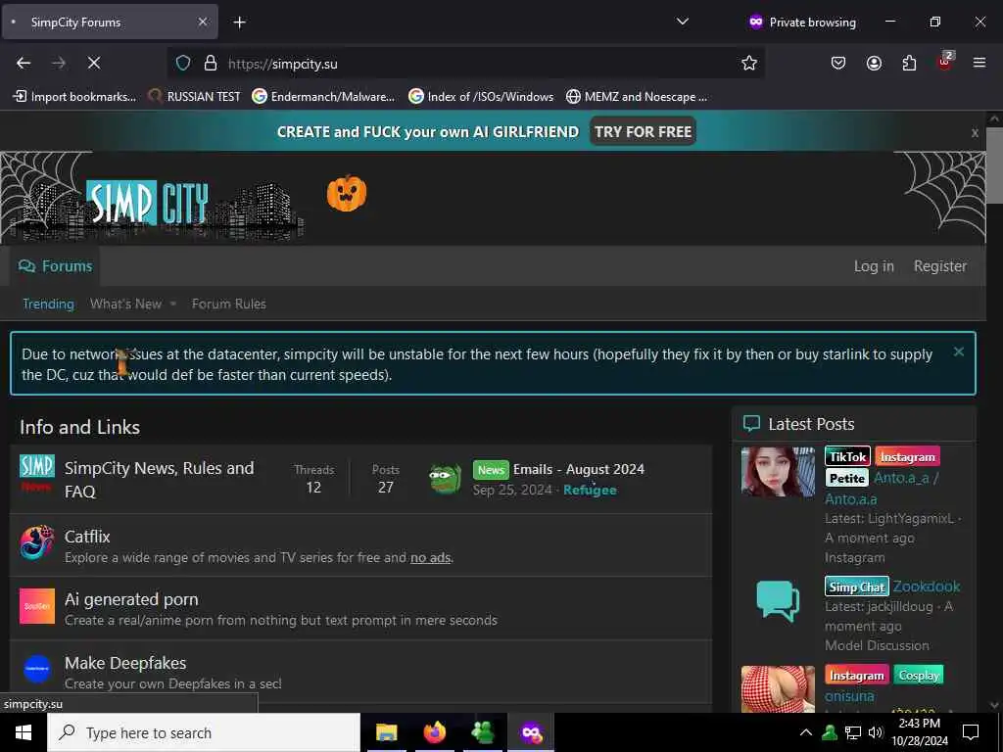Click the Catflix cat icon
The height and width of the screenshot is (752, 1003).
(x=37, y=542)
